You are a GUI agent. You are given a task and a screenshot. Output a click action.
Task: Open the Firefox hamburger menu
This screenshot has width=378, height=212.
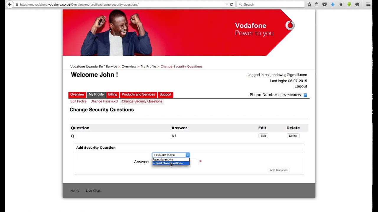click(x=368, y=4)
